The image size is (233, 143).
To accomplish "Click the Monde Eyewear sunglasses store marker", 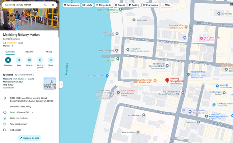I will pyautogui.click(x=206, y=117).
